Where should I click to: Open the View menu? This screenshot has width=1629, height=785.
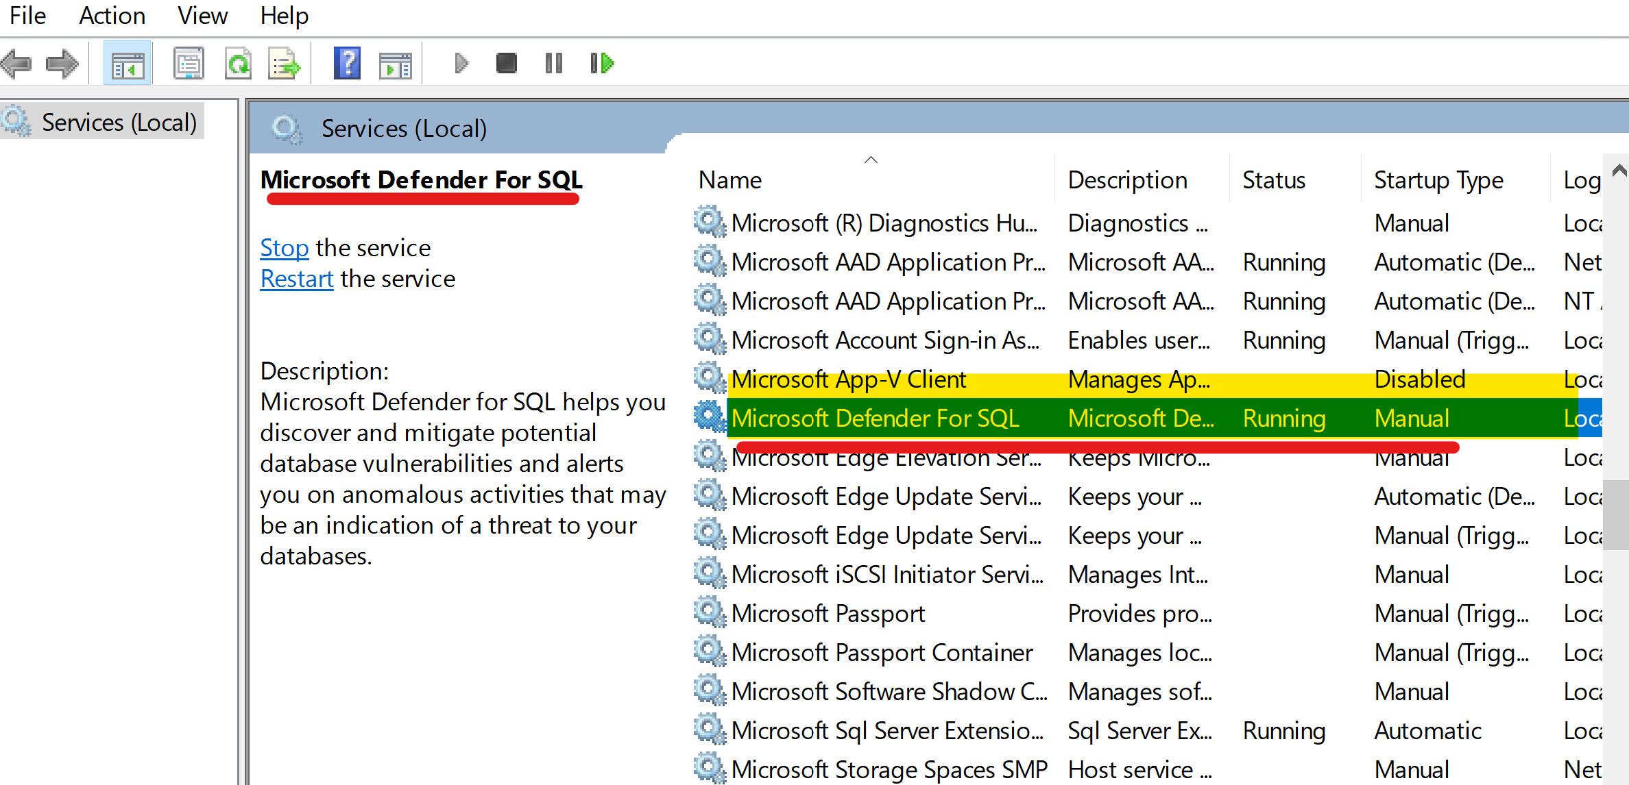pyautogui.click(x=202, y=16)
